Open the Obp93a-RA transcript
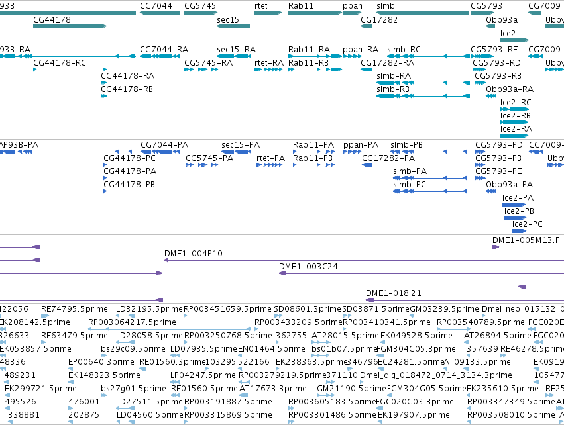564x425 pixels. [491, 96]
